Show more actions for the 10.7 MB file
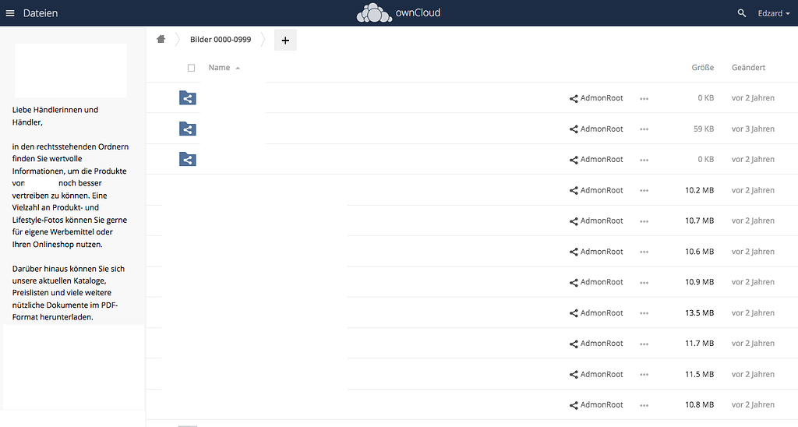 (x=644, y=221)
